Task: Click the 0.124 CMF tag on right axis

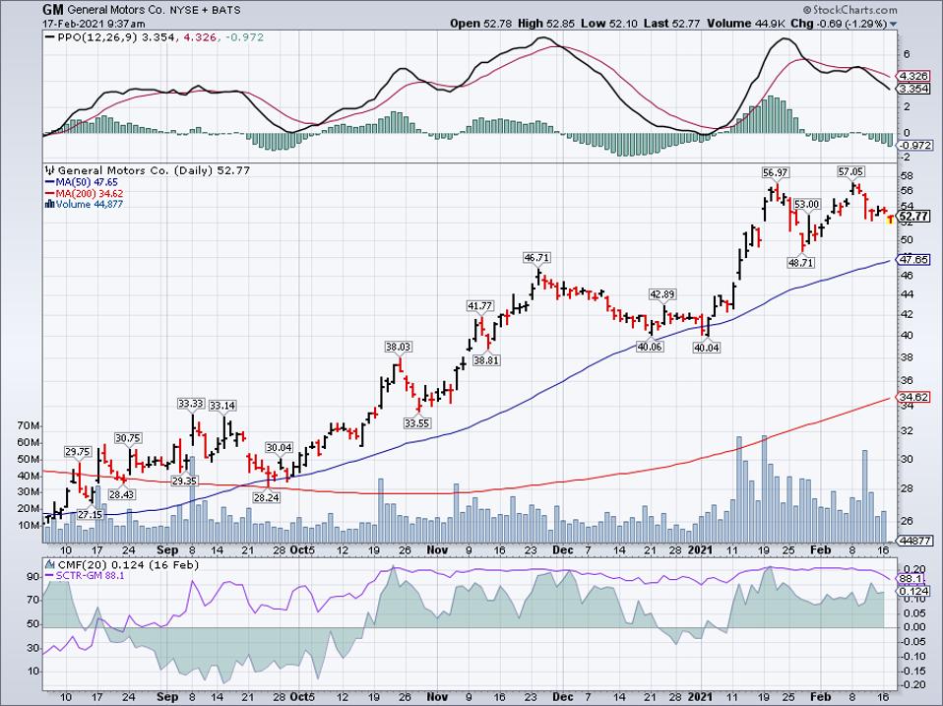Action: coord(913,592)
